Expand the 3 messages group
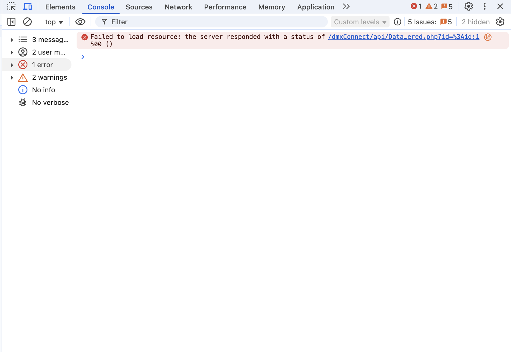 tap(12, 40)
